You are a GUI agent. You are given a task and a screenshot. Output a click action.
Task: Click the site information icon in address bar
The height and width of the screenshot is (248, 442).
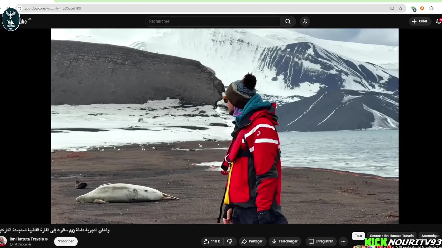(x=20, y=8)
